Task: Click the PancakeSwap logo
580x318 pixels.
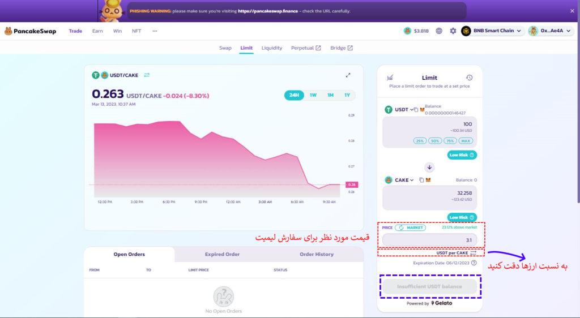Action: [31, 31]
